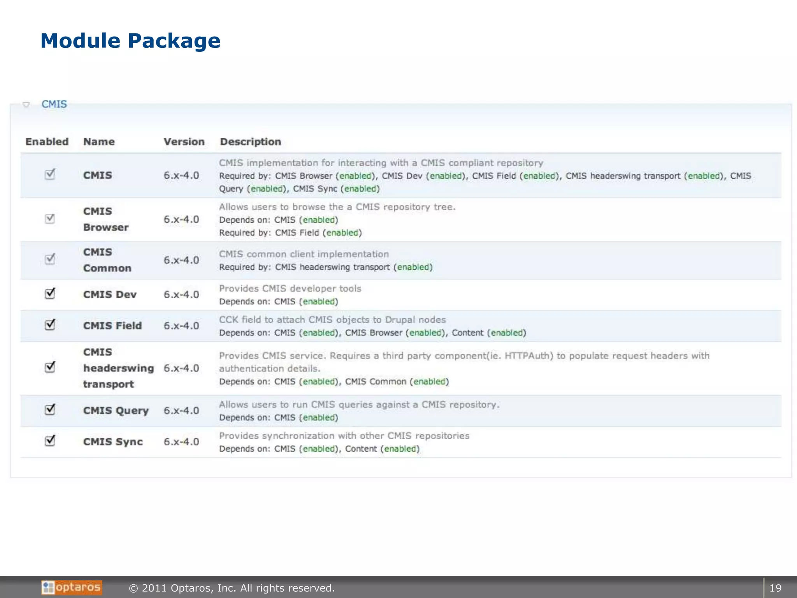Click 'Allows users to run CMIS queries' text
The width and height of the screenshot is (797, 598).
pyautogui.click(x=359, y=405)
